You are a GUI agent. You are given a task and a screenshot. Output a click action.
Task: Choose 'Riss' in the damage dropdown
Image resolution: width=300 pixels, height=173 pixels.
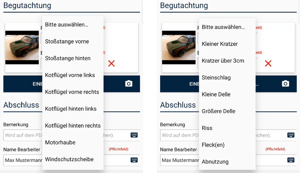point(207,128)
